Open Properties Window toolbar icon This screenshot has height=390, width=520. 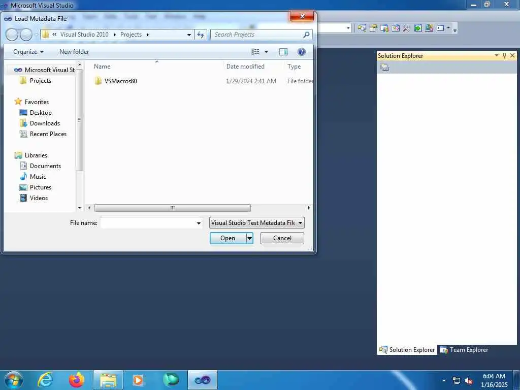tap(373, 28)
